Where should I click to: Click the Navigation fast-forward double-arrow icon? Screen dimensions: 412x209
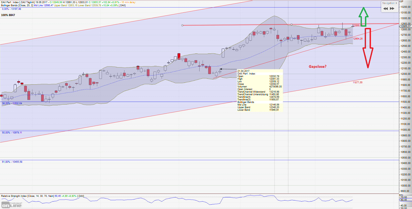click(392, 9)
